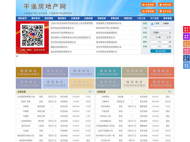
Task: Open the 出租房源 navigation item
Action: coord(88,18)
